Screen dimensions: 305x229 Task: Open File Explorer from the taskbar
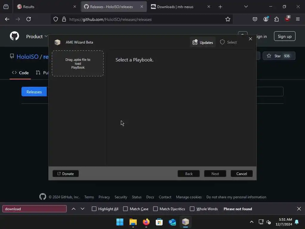click(133, 222)
